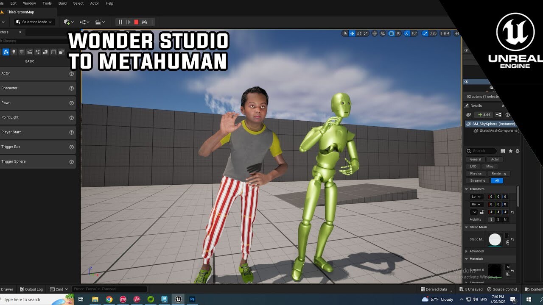The image size is (543, 305).
Task: Filter Details by Rendering category
Action: [498, 173]
